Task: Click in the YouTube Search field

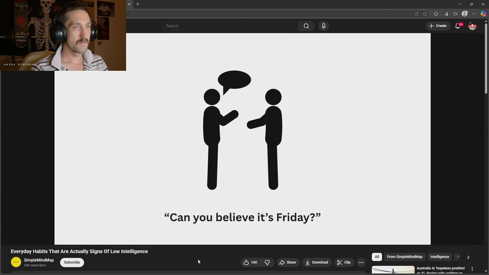Action: (x=230, y=26)
